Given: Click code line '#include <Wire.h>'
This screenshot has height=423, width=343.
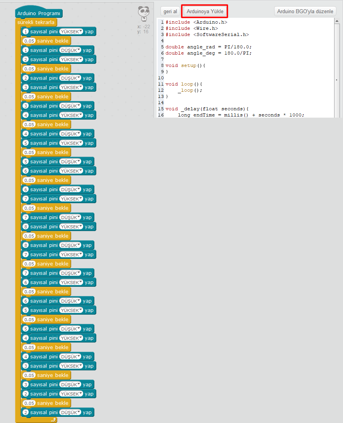Looking at the screenshot, I should point(192,28).
